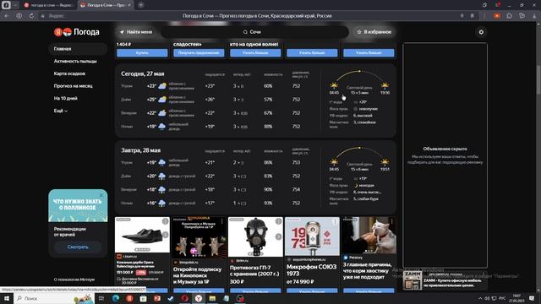541x304 pixels.
Task: Open the Yandex Pogoda logo home link
Action: click(77, 32)
